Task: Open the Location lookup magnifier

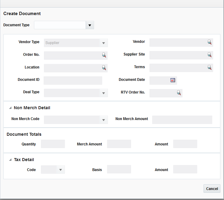Action: click(104, 68)
